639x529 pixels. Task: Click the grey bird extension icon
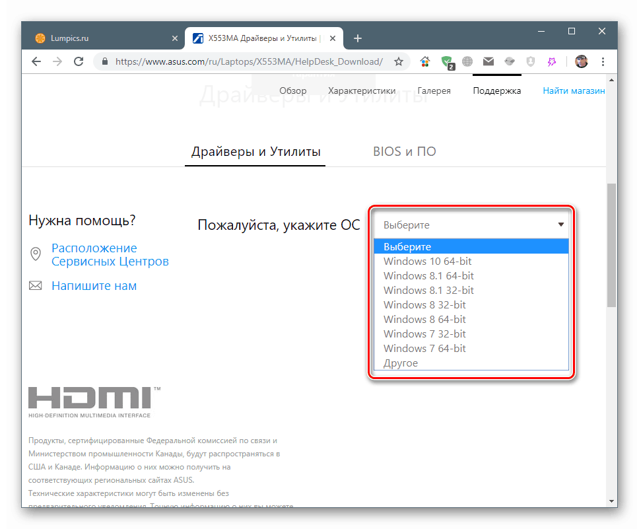510,61
